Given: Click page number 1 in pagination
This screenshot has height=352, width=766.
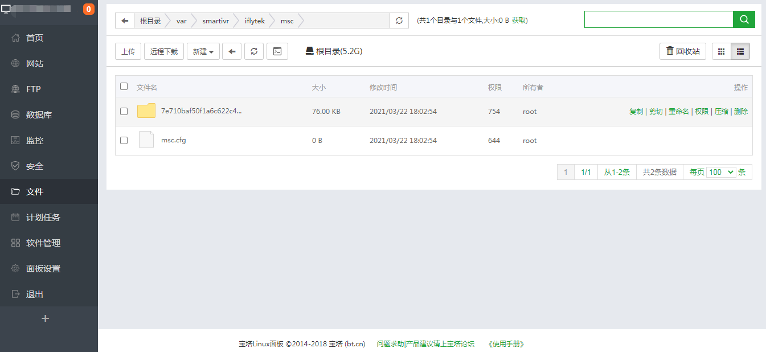Looking at the screenshot, I should (566, 172).
